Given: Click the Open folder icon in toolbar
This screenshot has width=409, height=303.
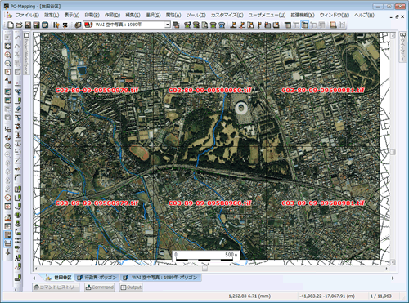Looking at the screenshot, I should [x=19, y=25].
